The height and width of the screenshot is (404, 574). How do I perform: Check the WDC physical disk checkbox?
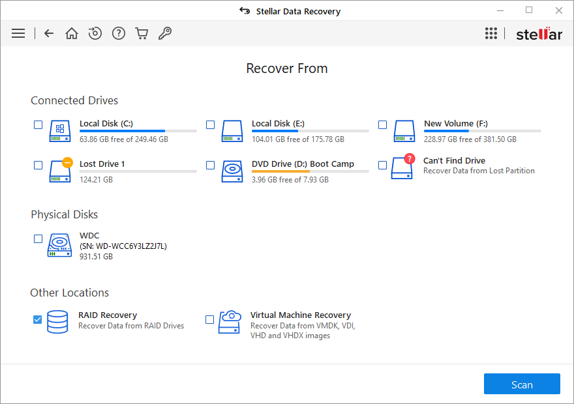pos(38,239)
